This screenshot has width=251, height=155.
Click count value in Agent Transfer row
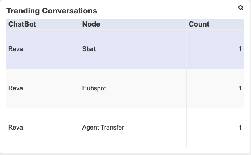(240, 128)
